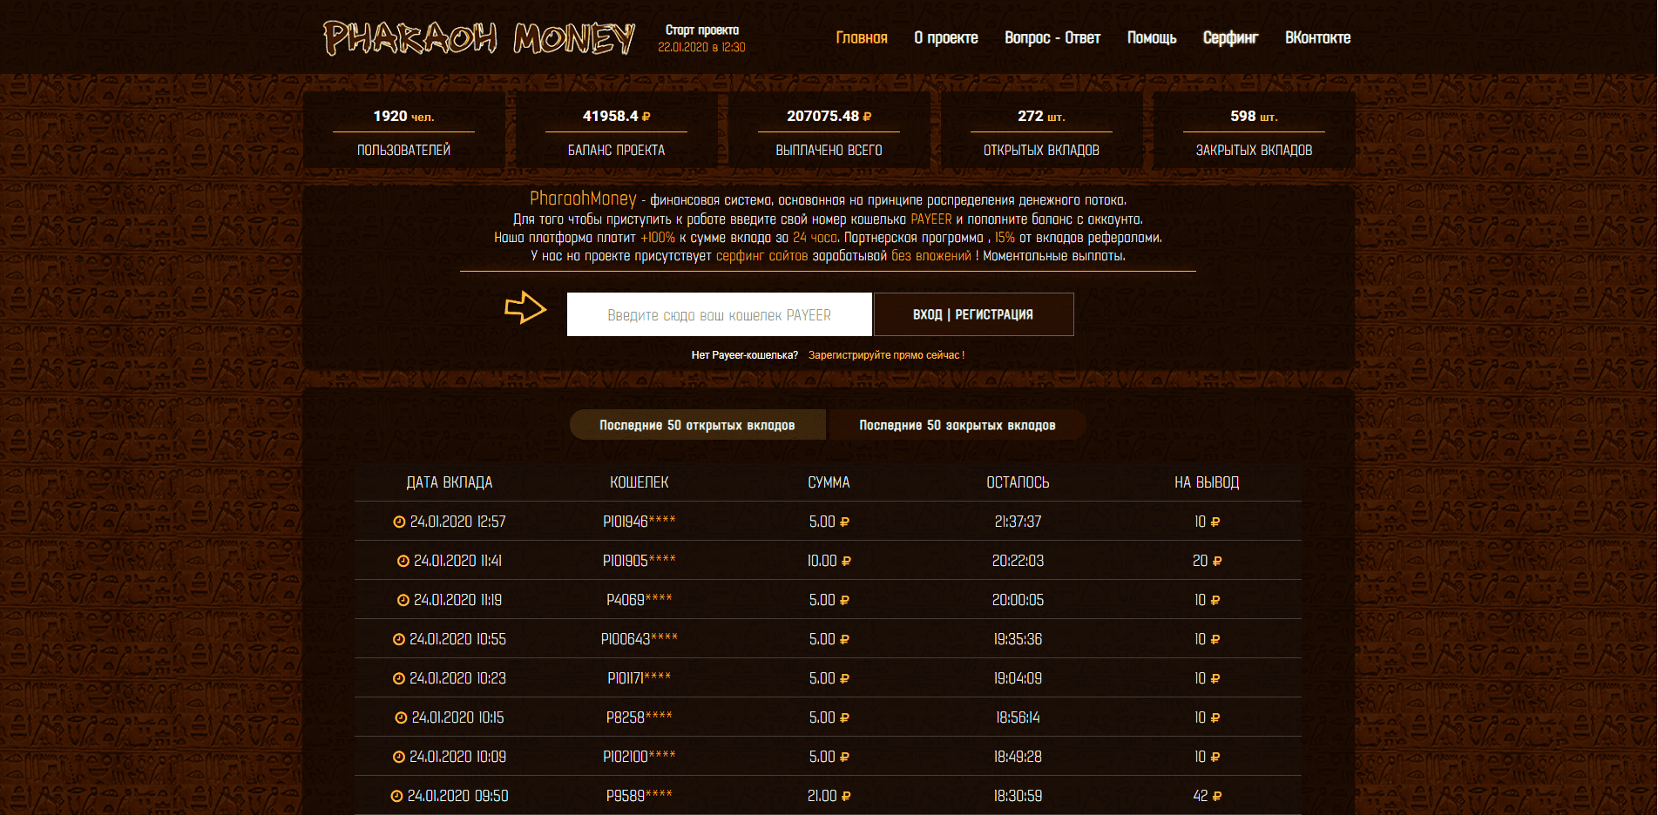Go to Вопрос - Ответ section
The width and height of the screenshot is (1658, 815).
(x=1052, y=37)
